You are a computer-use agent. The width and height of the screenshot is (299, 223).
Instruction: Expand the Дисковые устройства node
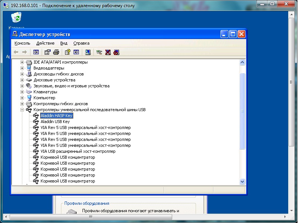pos(22,80)
